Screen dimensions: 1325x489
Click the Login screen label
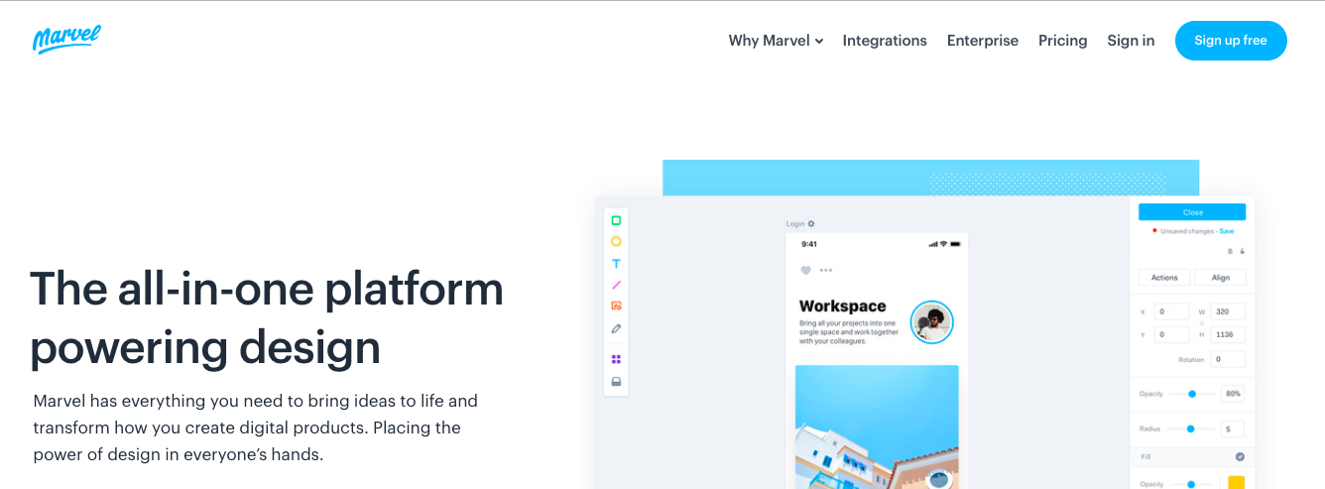795,224
